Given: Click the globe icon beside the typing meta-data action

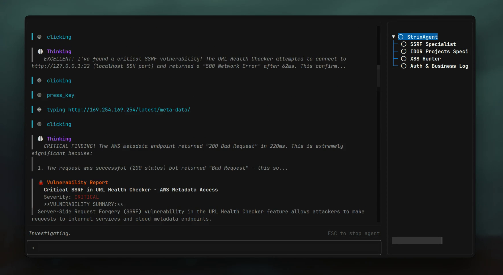Looking at the screenshot, I should [x=40, y=110].
